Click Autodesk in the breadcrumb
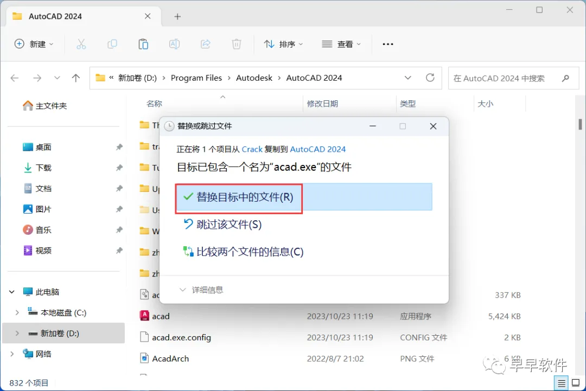This screenshot has width=586, height=391. [x=254, y=78]
